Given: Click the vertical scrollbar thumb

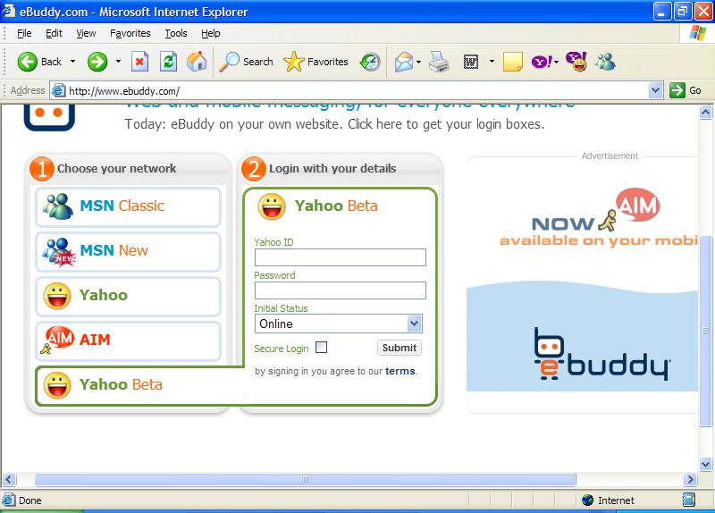Looking at the screenshot, I should [x=705, y=331].
